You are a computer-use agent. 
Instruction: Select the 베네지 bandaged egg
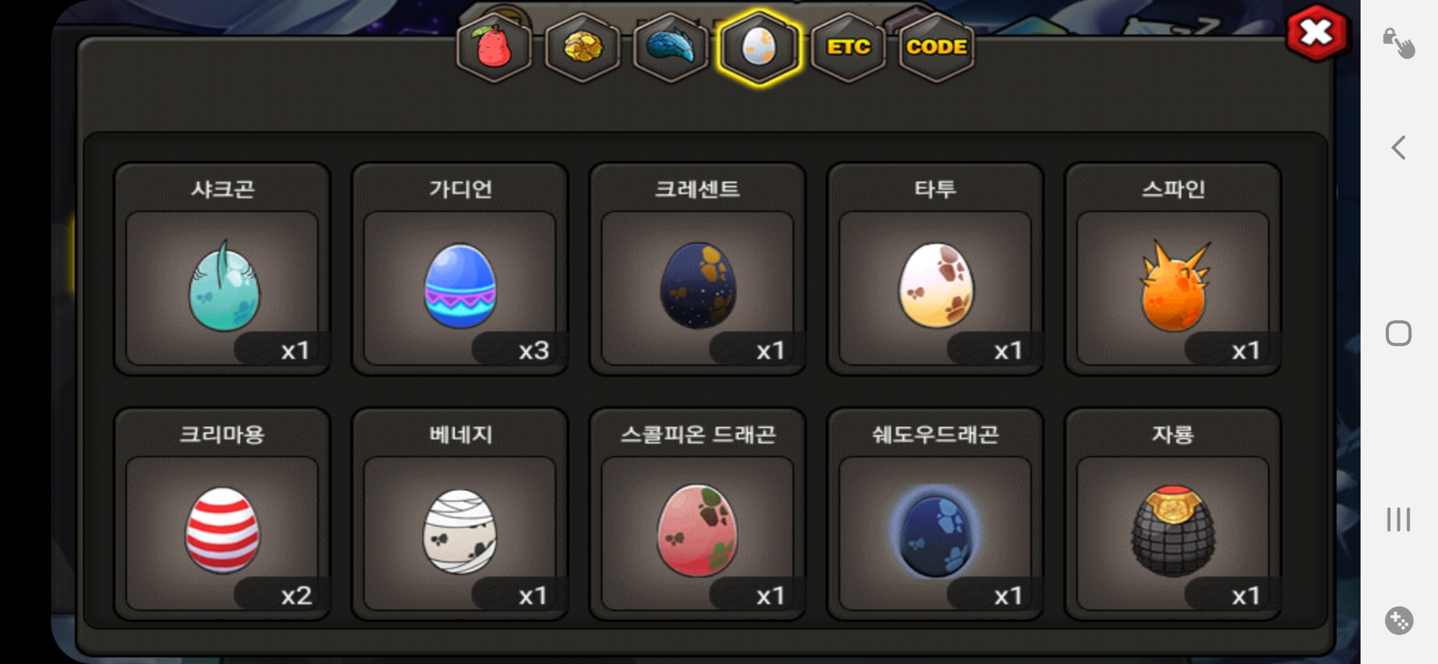coord(460,515)
